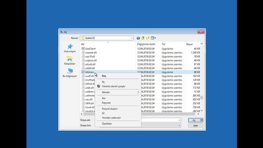Image resolution: width=263 pixels, height=148 pixels.
Task: Click the 1.340 KB size cell
Action: 196,53
